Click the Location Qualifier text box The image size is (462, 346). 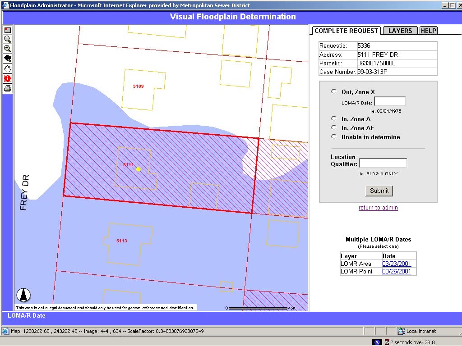383,163
